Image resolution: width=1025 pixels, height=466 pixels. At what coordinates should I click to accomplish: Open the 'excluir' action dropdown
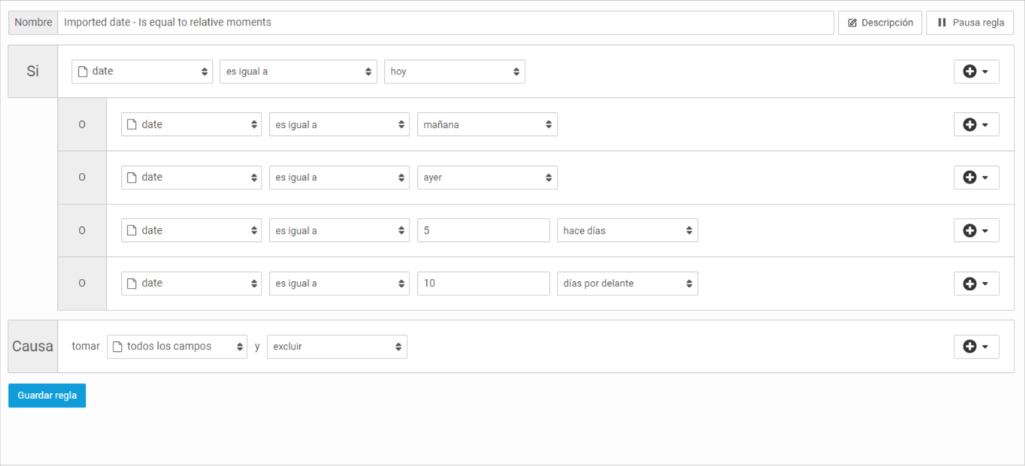[337, 346]
